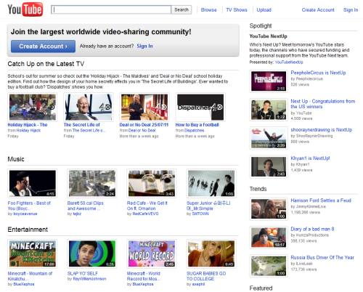This screenshot has height=292, width=363.
Task: Open Khyan1 is NextUp! link
Action: pos(310,158)
